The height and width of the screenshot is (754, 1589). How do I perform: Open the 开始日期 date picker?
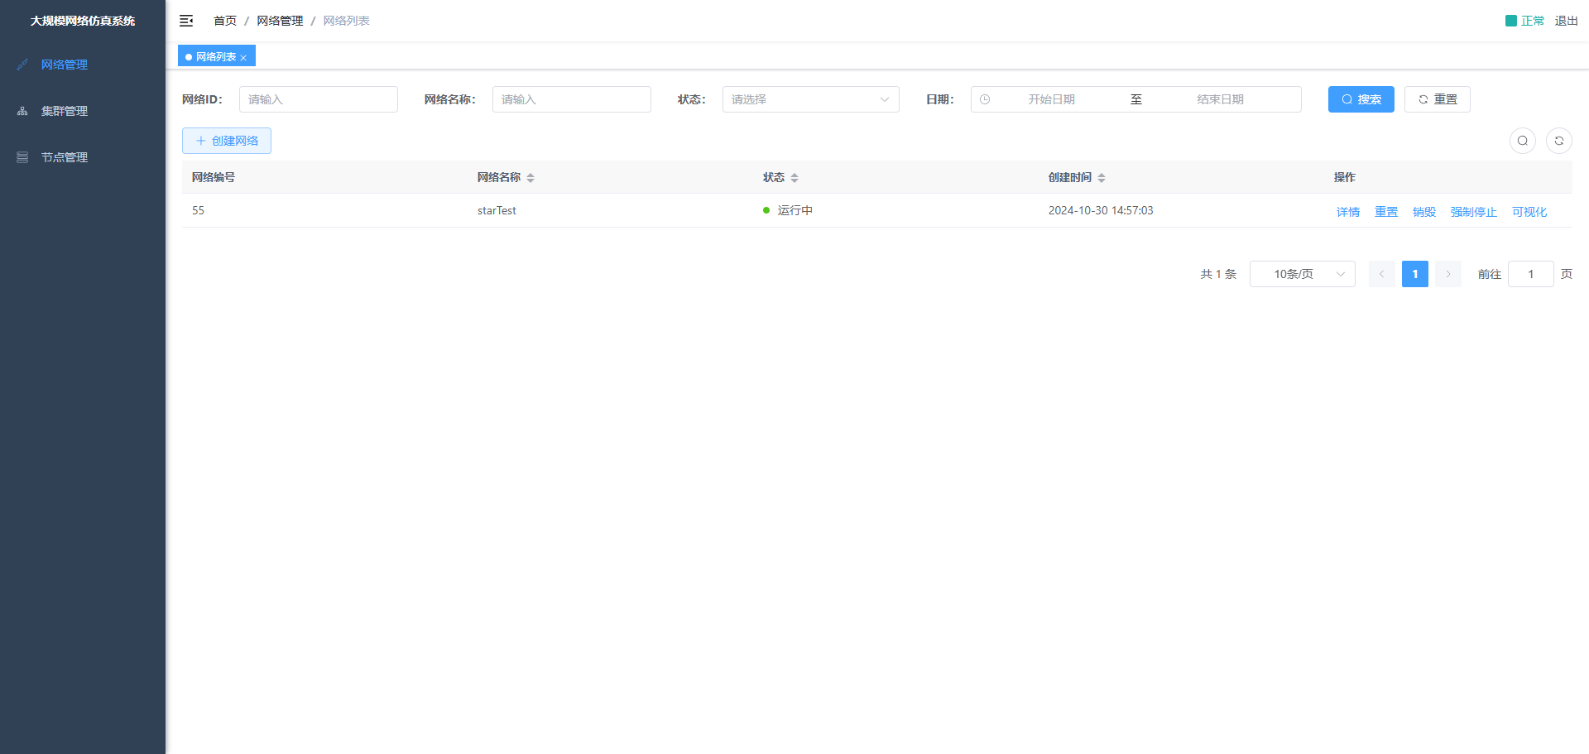tap(1051, 99)
